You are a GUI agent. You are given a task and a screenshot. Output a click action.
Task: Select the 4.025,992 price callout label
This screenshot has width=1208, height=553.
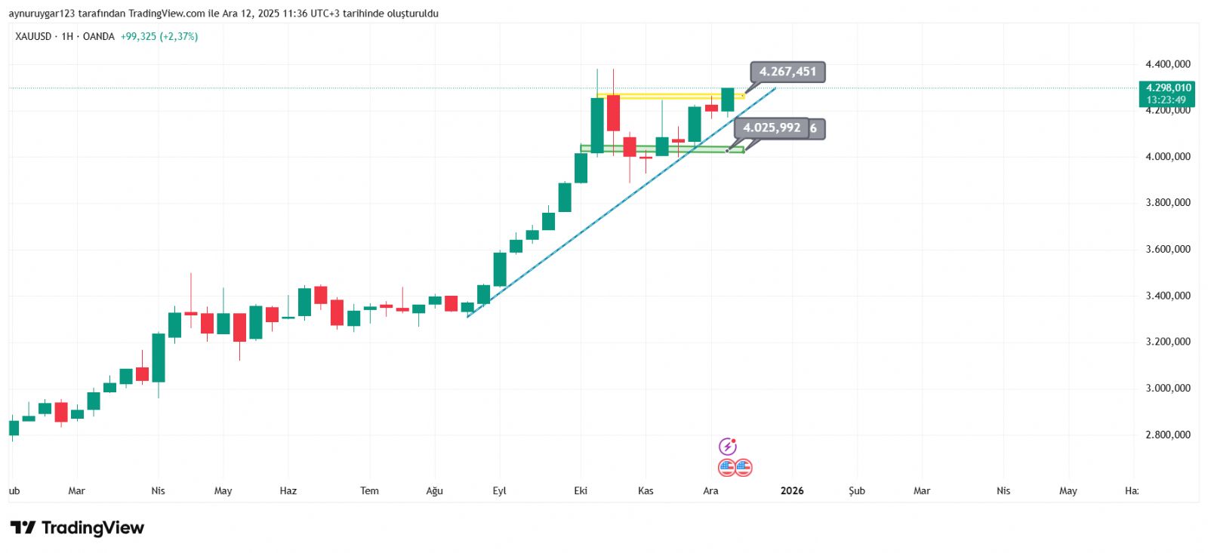click(x=771, y=127)
